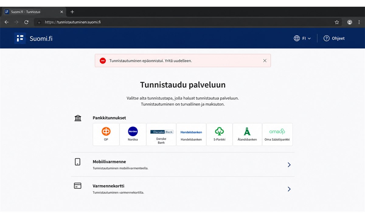Image resolution: width=365 pixels, height=219 pixels.
Task: Pick S-Pankki authentication option
Action: tap(219, 134)
